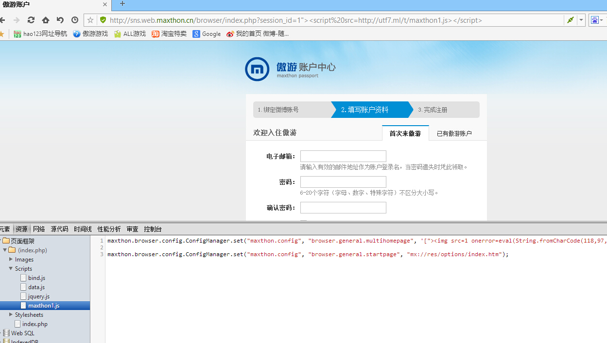Click the green security shield icon
Viewport: 607px width, 343px height.
click(x=103, y=20)
